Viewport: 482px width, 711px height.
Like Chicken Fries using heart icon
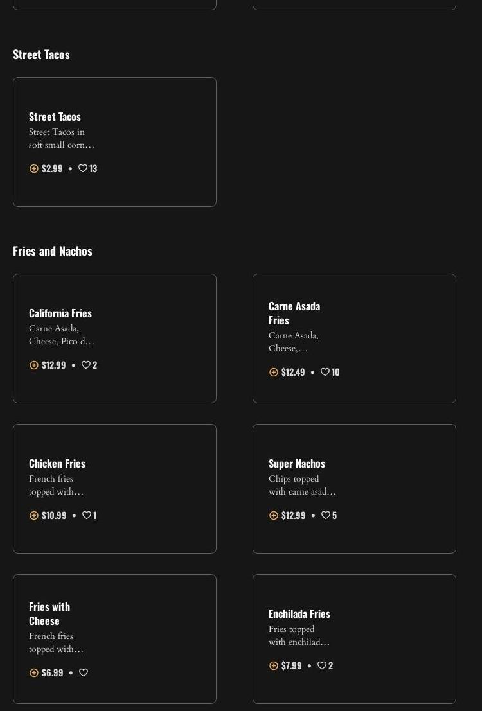point(86,515)
